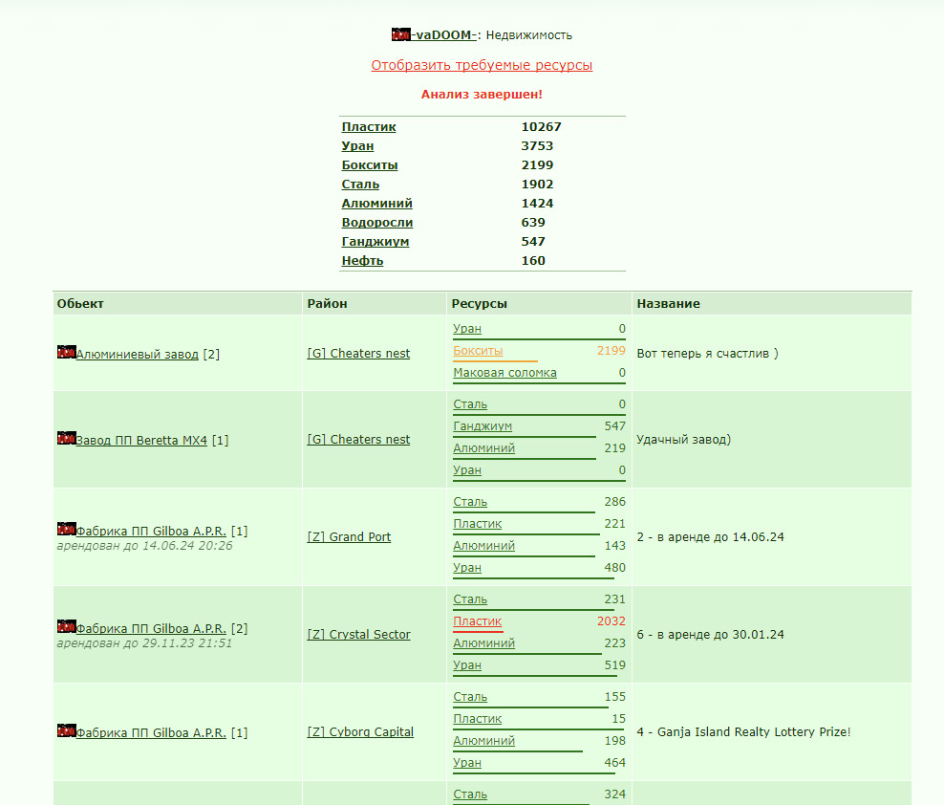
Task: Click 'Анализ завершен!' status message
Action: pos(482,95)
